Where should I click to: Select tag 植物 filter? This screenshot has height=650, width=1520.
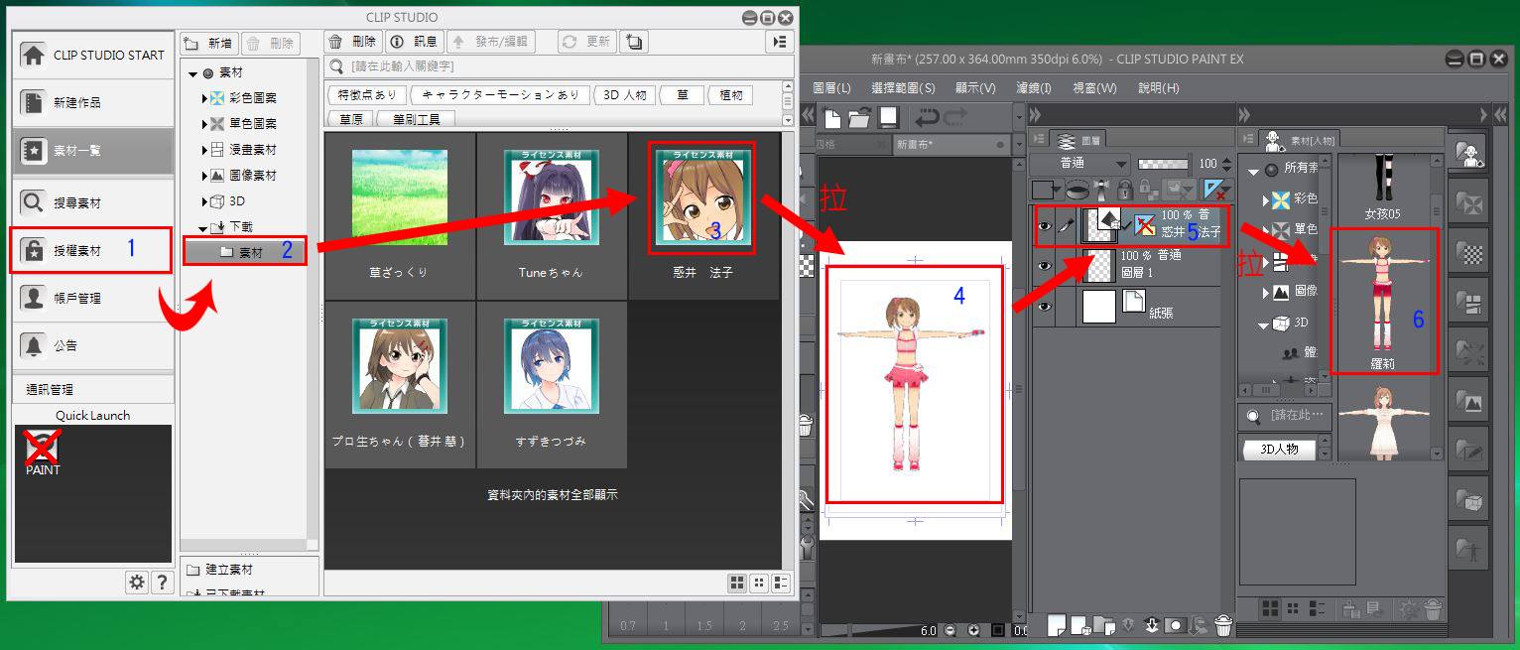coord(731,95)
